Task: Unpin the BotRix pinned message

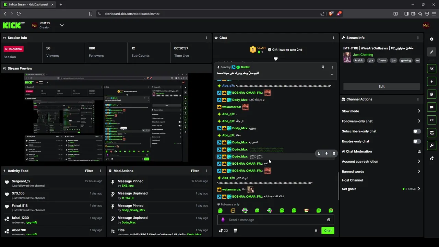Action: coord(323,67)
